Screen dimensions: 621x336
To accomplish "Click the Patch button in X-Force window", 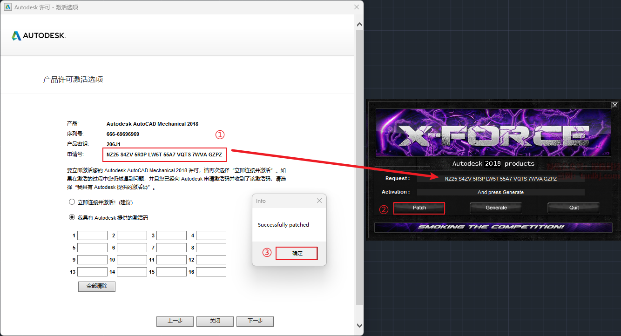I will 419,208.
